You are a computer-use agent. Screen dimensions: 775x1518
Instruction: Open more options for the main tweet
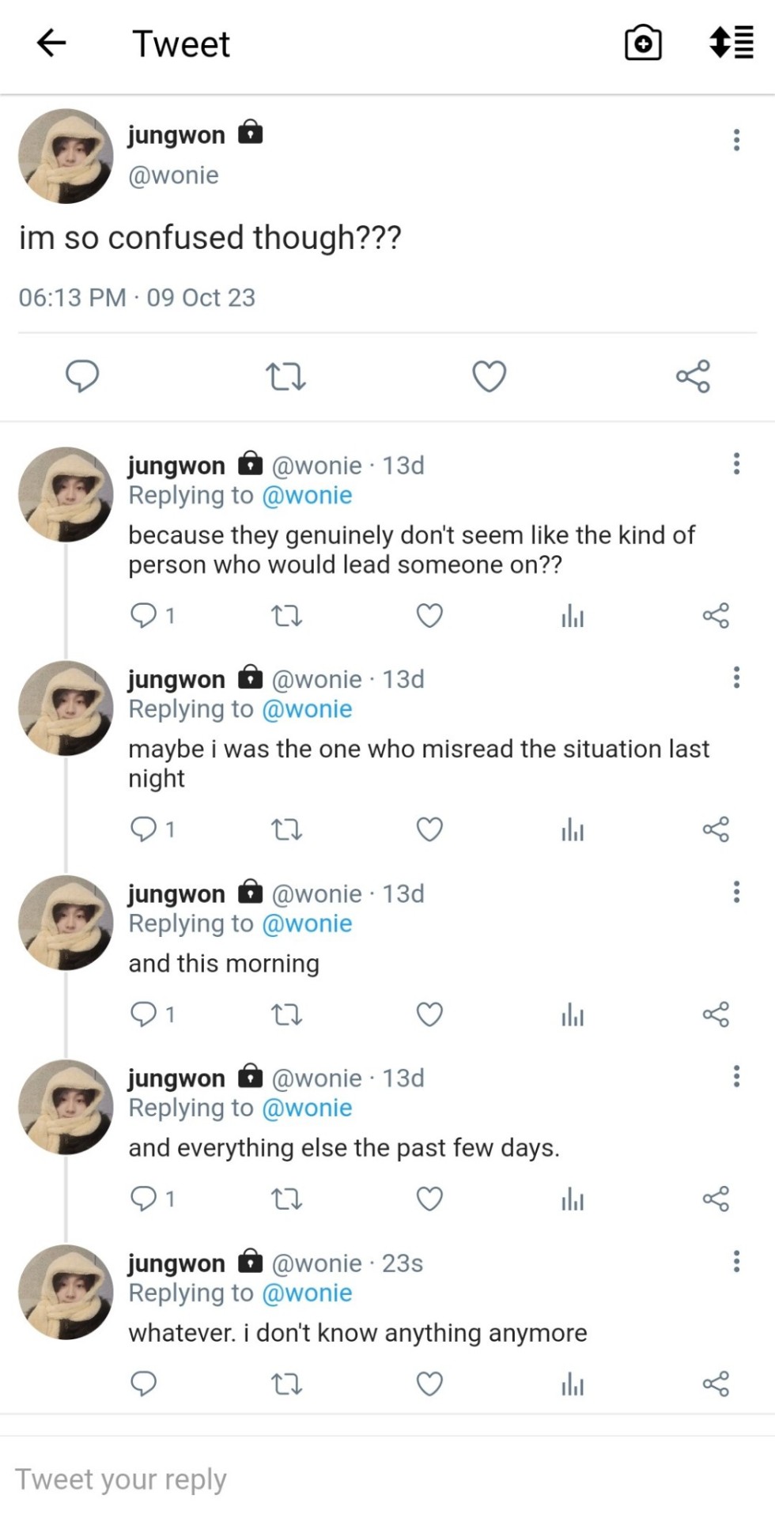click(736, 140)
